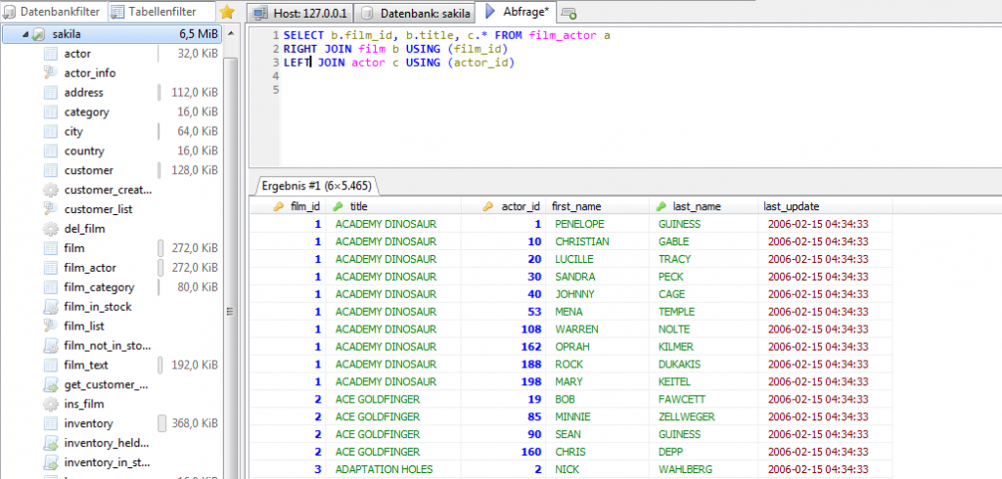Sort results by the last_name column header

(697, 206)
